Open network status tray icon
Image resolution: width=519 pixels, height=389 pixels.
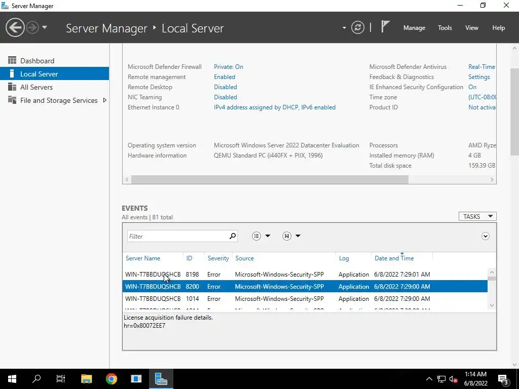tap(441, 379)
